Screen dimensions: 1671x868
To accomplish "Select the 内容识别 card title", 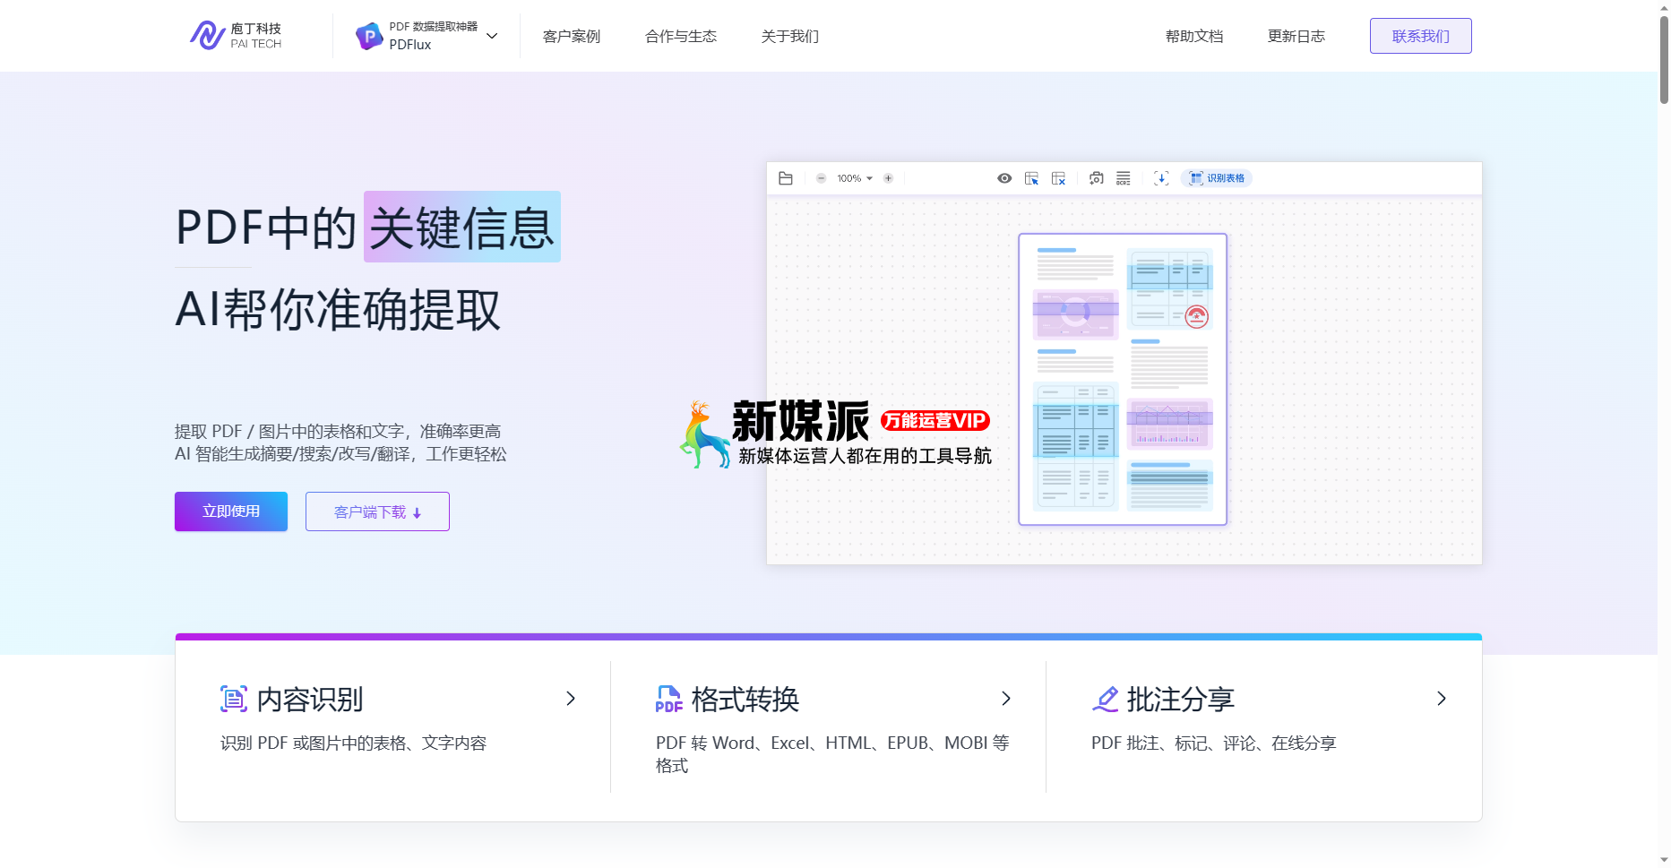I will click(x=310, y=700).
